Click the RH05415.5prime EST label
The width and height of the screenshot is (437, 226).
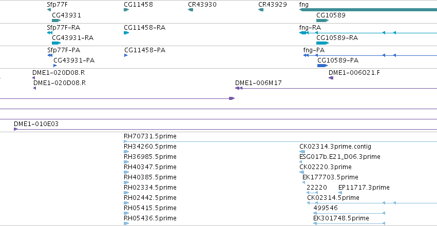150,208
